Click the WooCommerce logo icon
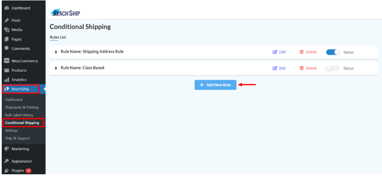The height and width of the screenshot is (176, 382). pos(6,61)
